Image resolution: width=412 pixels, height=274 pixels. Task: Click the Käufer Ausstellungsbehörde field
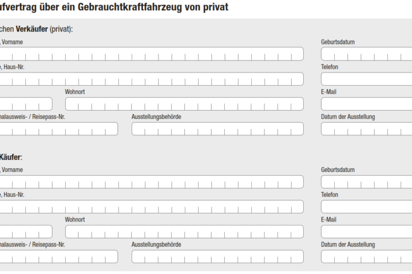[217, 257]
